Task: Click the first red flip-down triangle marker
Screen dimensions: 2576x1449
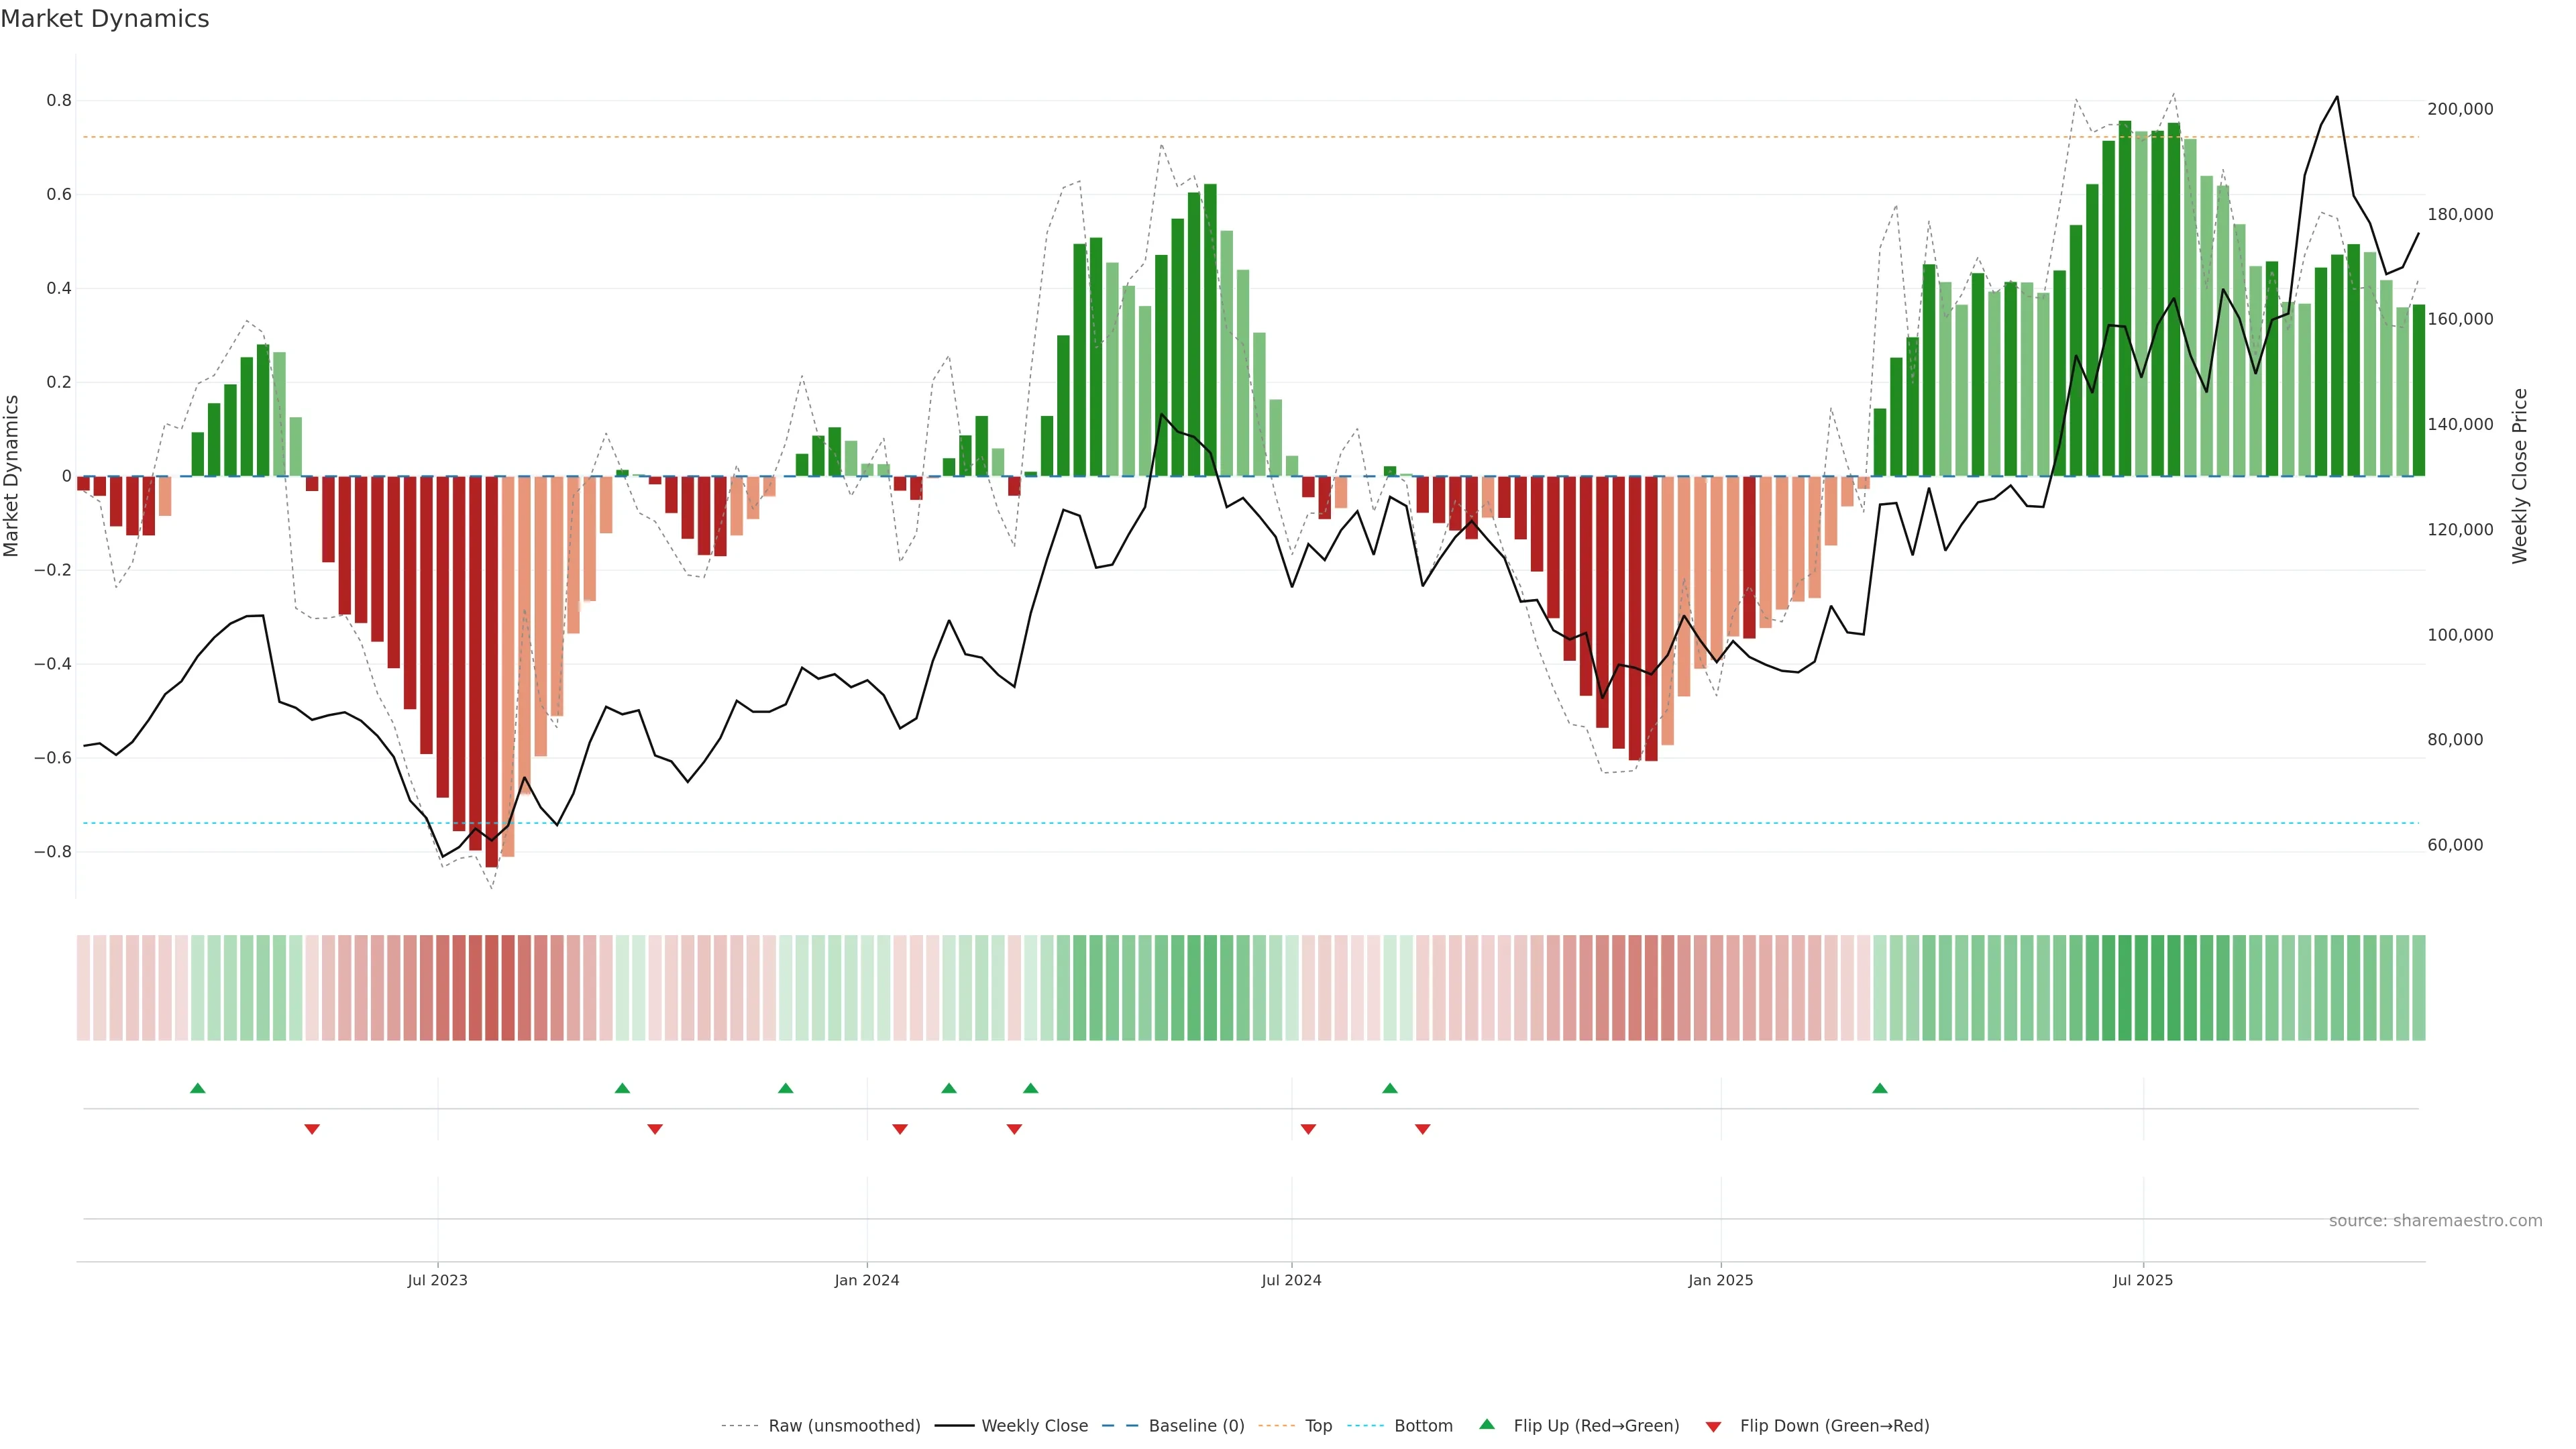Action: pos(312,1129)
